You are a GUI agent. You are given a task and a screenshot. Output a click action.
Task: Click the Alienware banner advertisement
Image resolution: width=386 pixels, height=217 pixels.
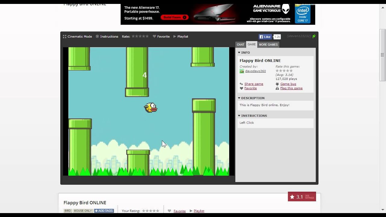pyautogui.click(x=218, y=14)
